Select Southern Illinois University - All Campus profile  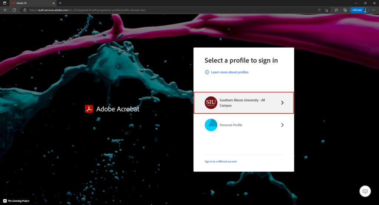coord(244,103)
